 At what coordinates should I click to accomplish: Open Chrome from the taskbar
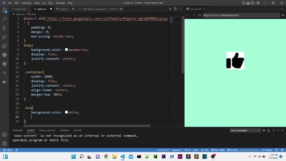(x=106, y=157)
